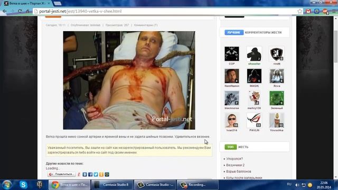Open the Chrome menu hamburger icon

[334, 11]
